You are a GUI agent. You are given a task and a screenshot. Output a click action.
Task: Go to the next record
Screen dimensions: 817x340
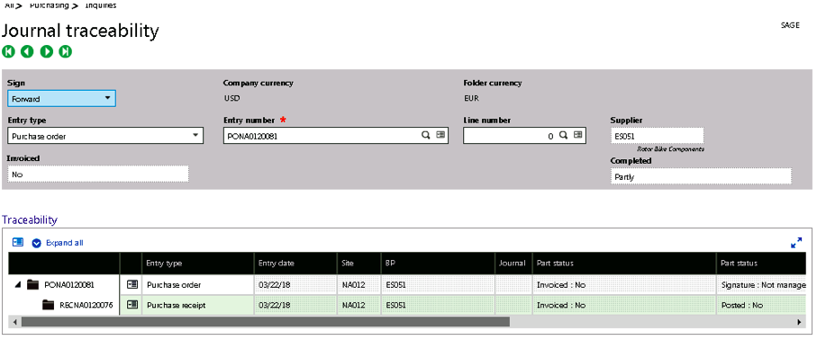point(46,51)
